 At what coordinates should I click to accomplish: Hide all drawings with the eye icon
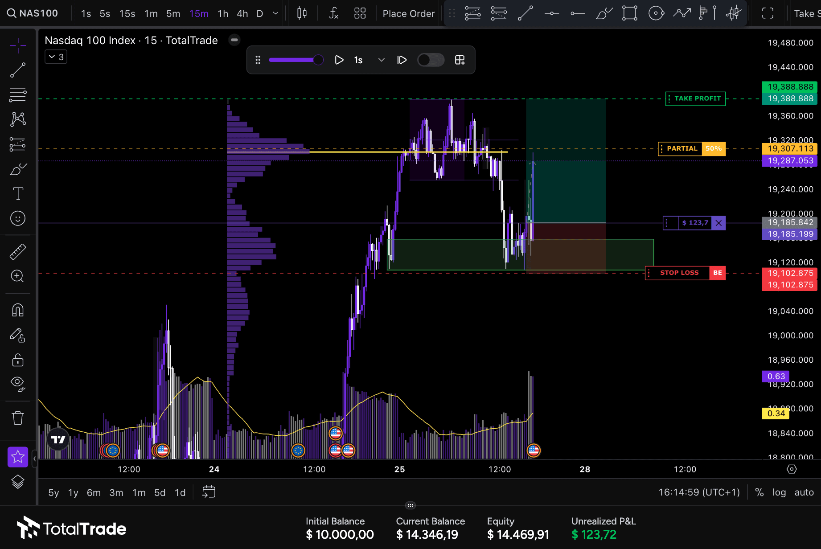pos(18,384)
